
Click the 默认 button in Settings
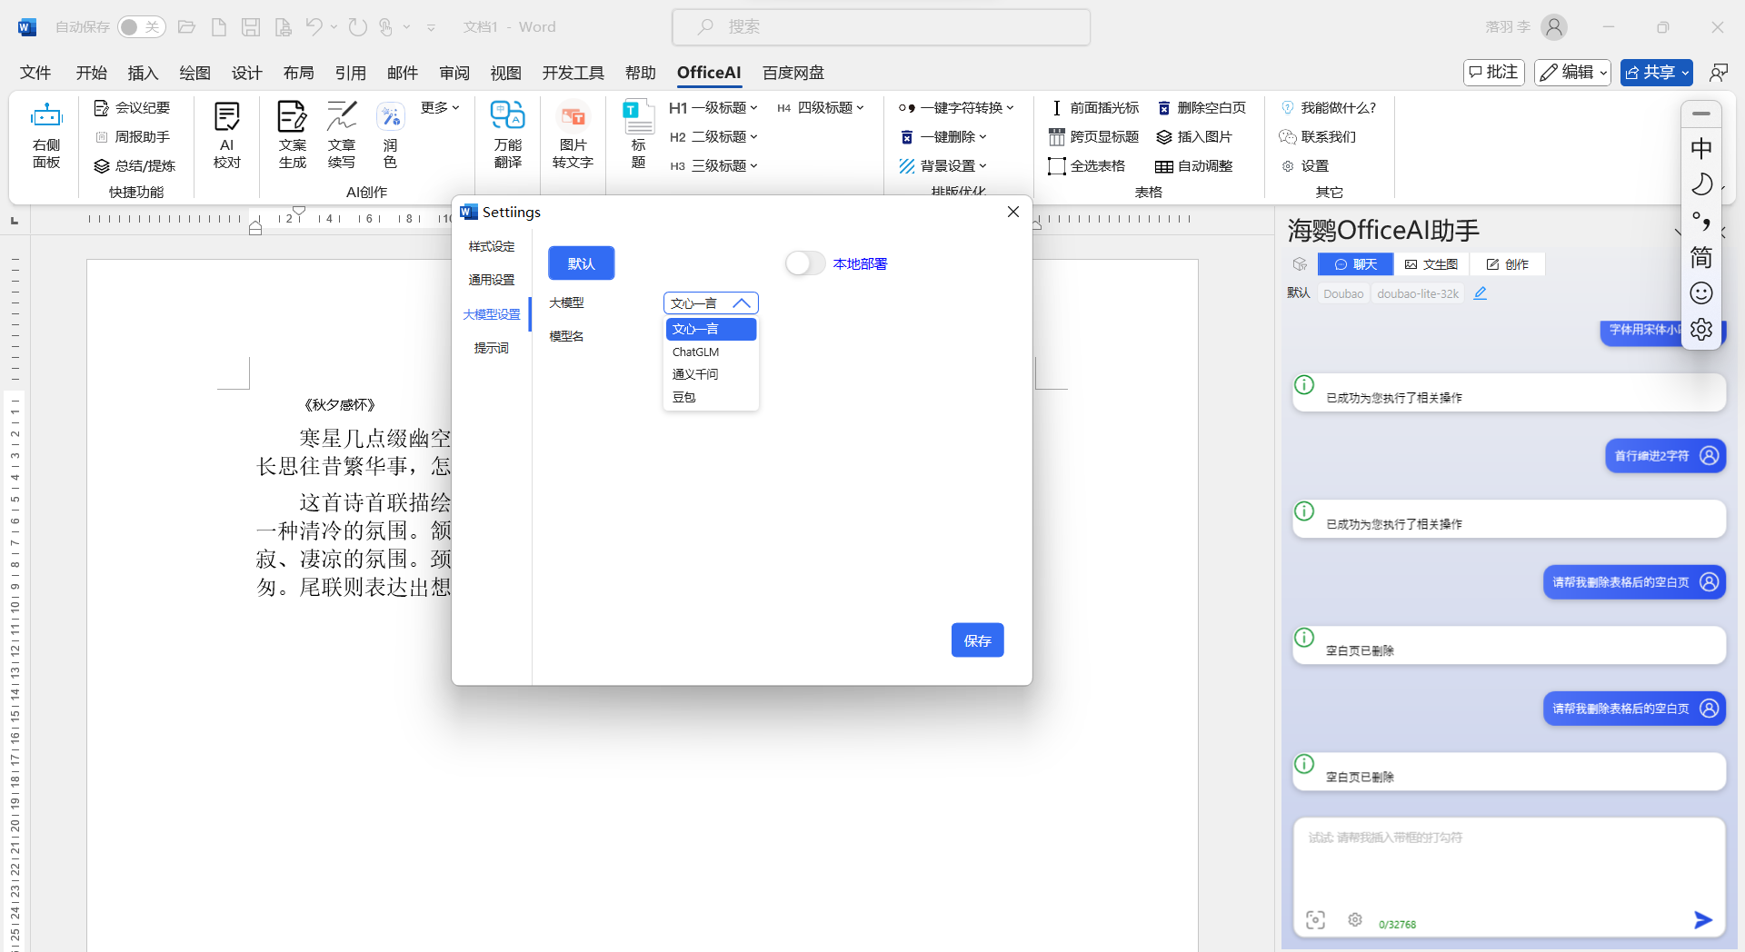coord(582,263)
